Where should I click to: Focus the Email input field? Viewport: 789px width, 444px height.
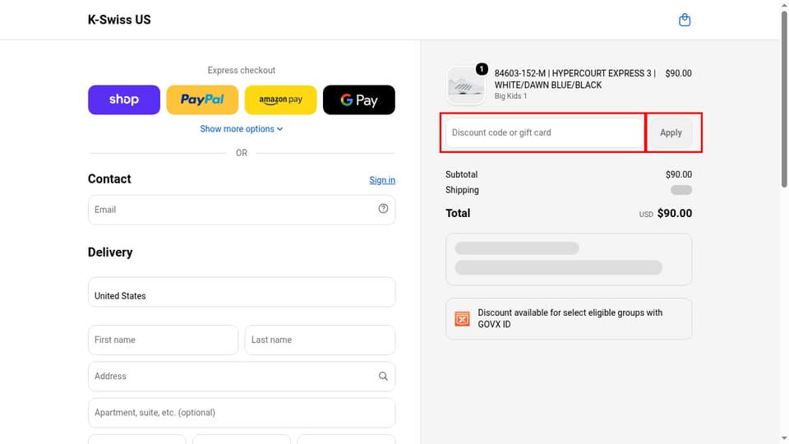242,210
